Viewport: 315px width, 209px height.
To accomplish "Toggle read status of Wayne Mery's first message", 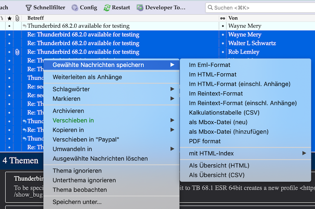I will 223,26.
